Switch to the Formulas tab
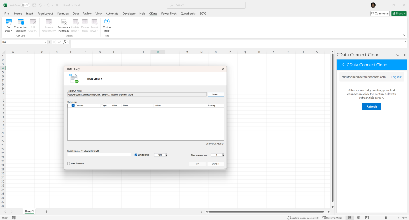This screenshot has height=220, width=409. [x=63, y=14]
